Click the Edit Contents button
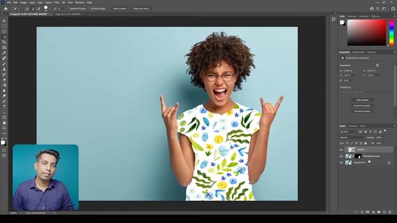 coord(362,100)
